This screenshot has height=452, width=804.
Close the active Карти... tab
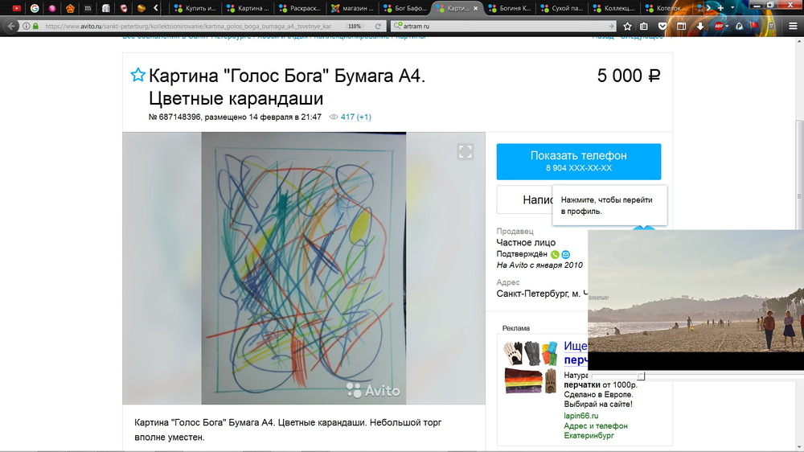475,8
